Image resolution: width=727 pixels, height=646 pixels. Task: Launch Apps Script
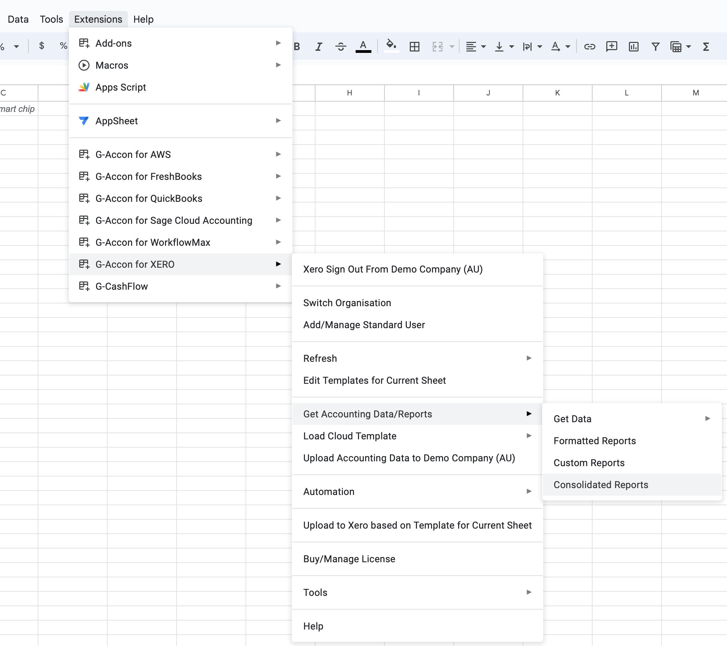click(x=181, y=87)
